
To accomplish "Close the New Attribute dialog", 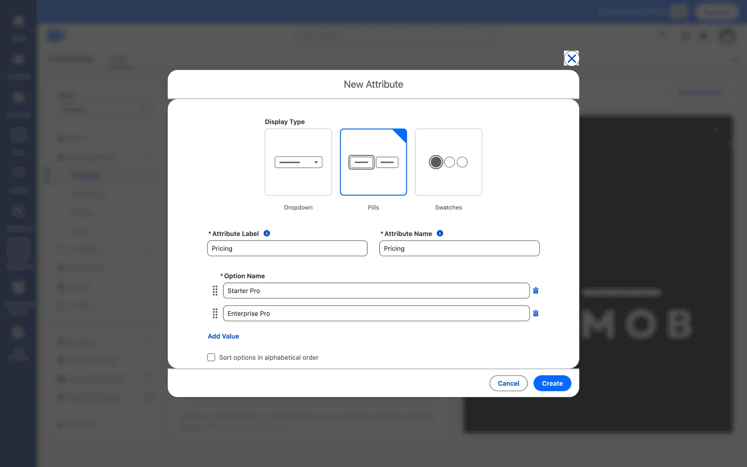I will [571, 58].
